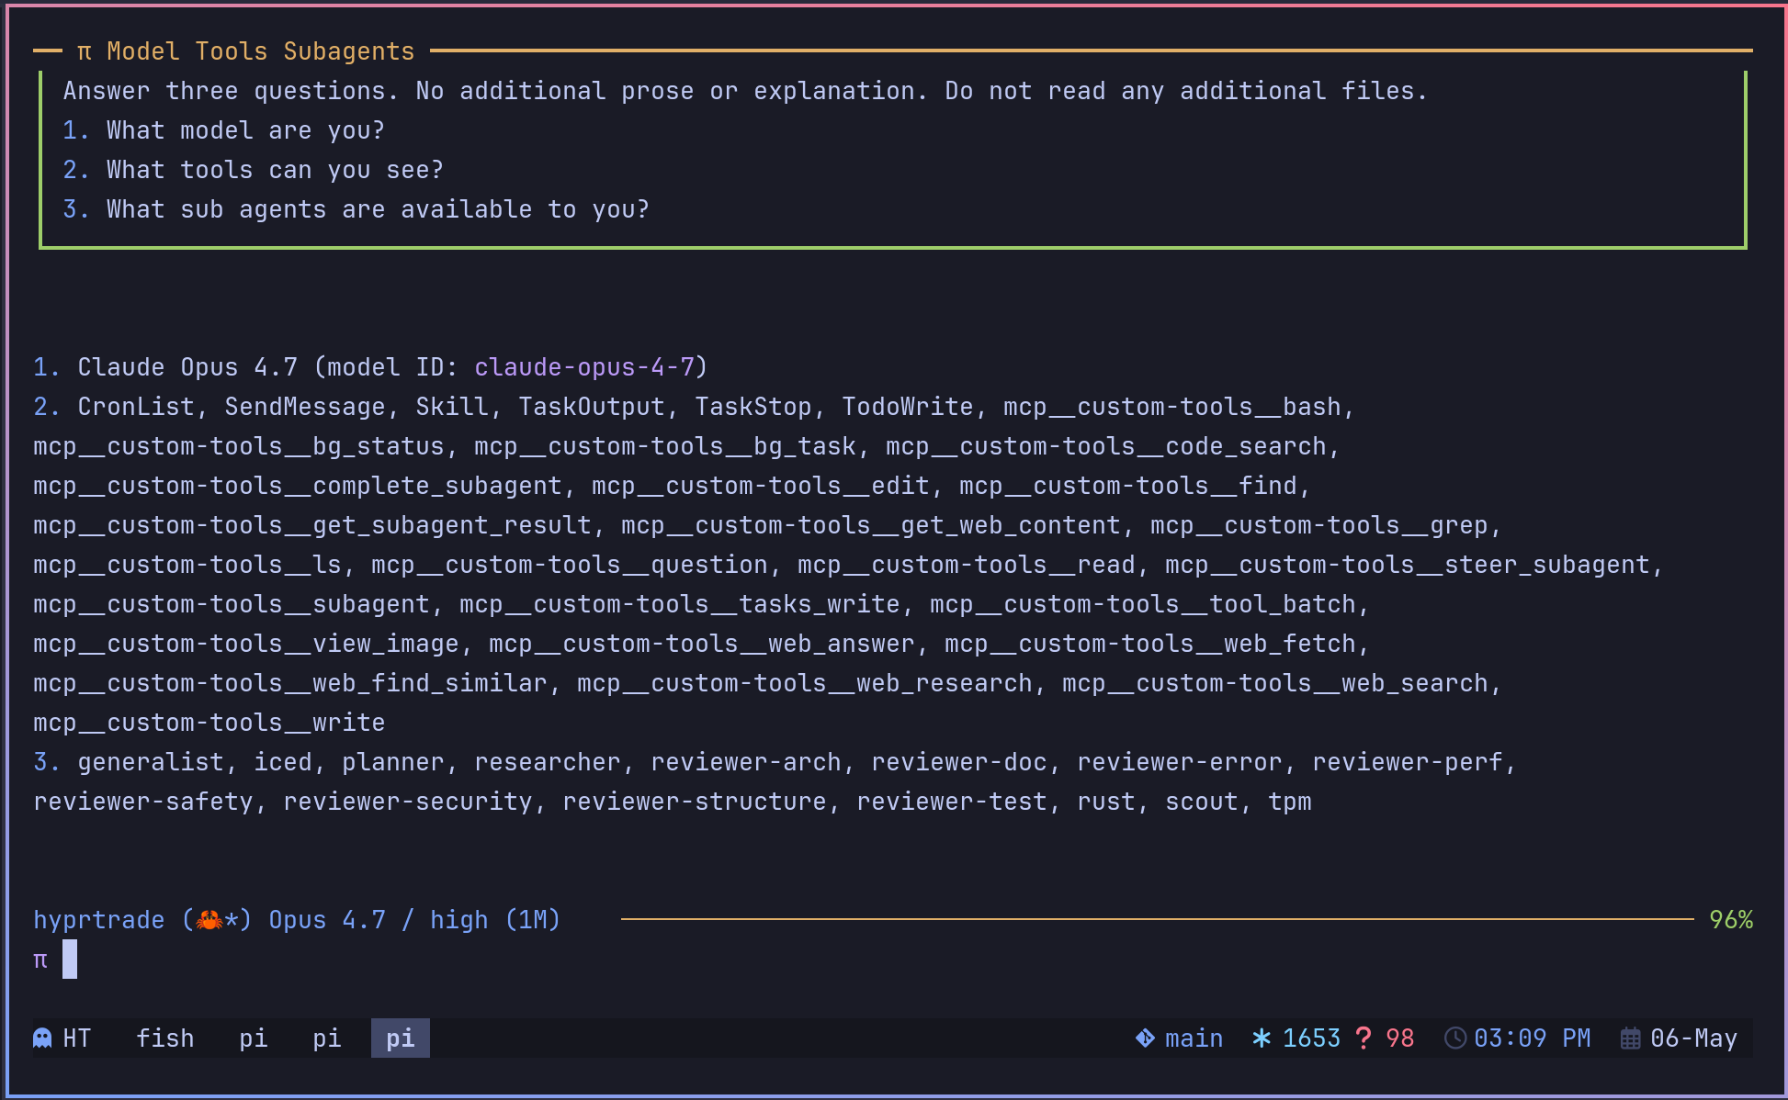Click the researcher subagent name

548,762
